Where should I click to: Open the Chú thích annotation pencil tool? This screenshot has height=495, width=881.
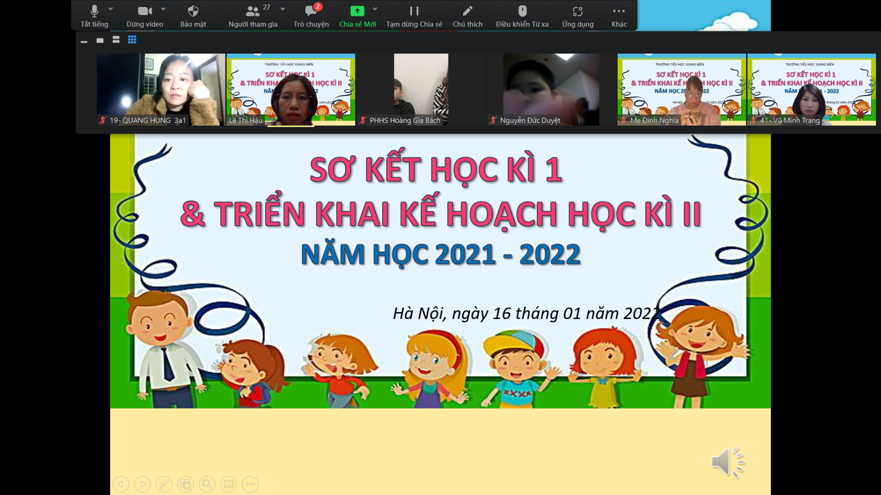467,11
